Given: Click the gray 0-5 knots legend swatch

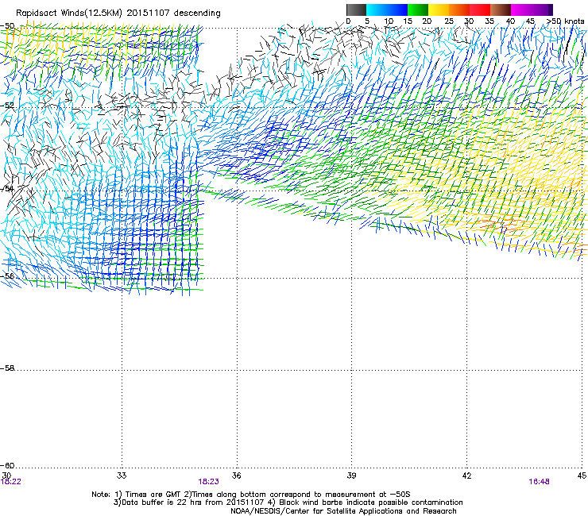Looking at the screenshot, I should pyautogui.click(x=356, y=10).
